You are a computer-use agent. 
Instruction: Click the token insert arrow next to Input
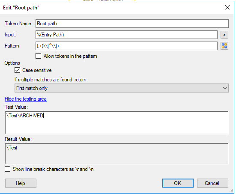point(224,35)
